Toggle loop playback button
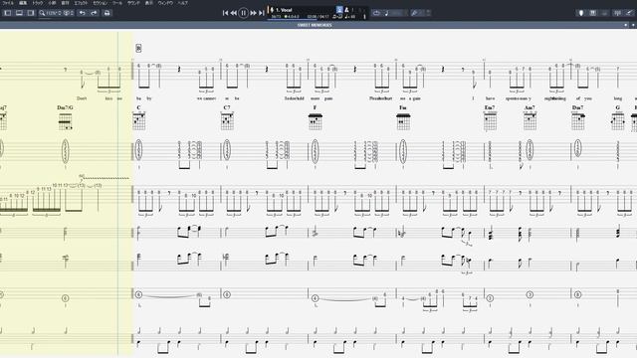The width and height of the screenshot is (637, 358). (x=376, y=13)
